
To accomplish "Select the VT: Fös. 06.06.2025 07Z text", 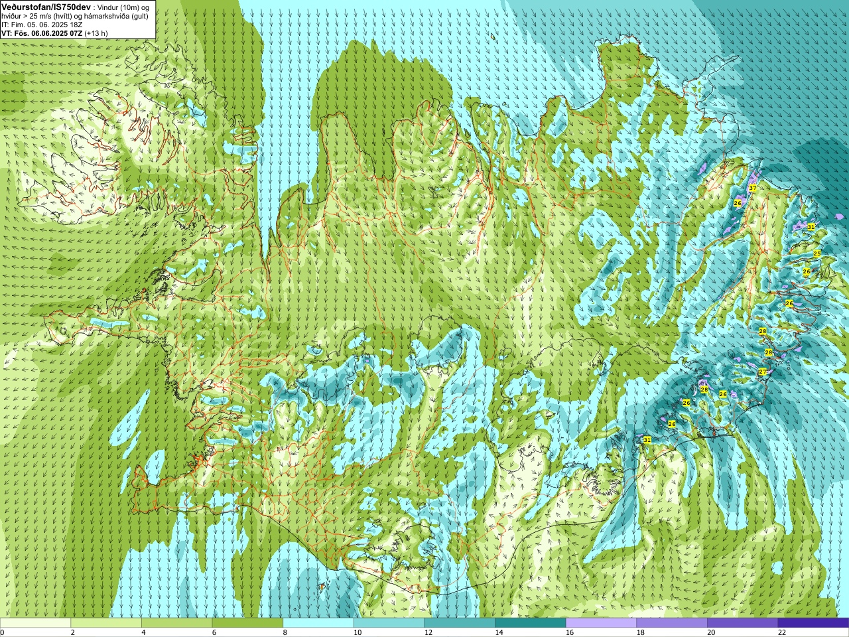I will click(x=42, y=33).
